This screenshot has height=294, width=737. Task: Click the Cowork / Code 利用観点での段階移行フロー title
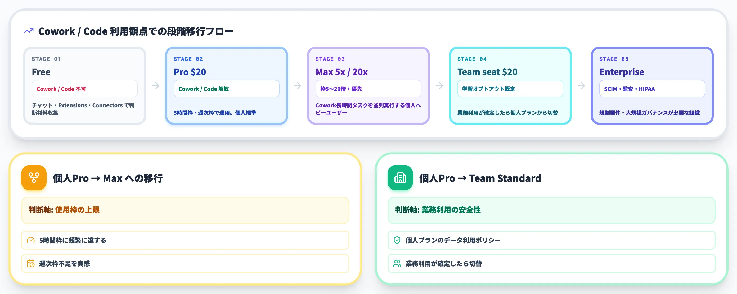pyautogui.click(x=136, y=31)
